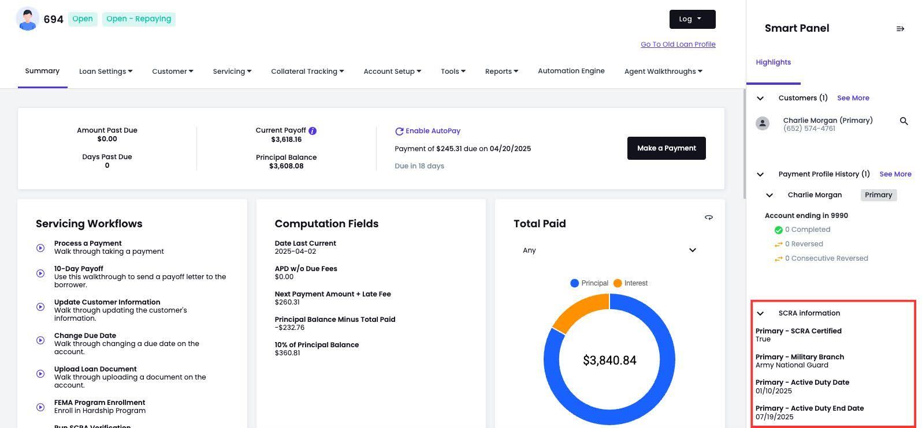922x428 pixels.
Task: Open the Any dropdown in Total Paid
Action: (609, 250)
